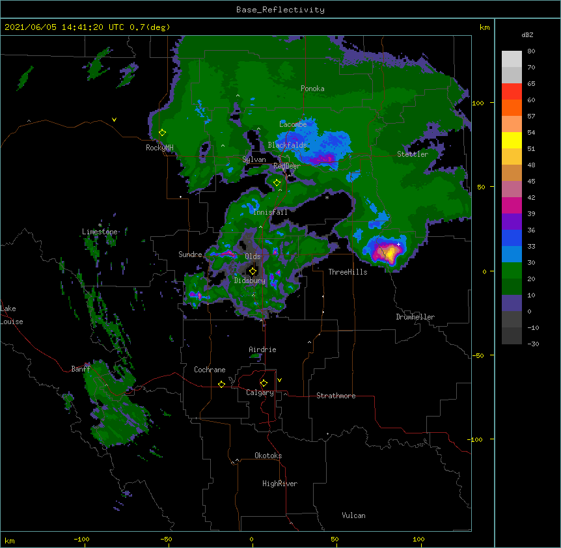Click the Base_Reflectivity title
The height and width of the screenshot is (548, 561).
coord(280,10)
